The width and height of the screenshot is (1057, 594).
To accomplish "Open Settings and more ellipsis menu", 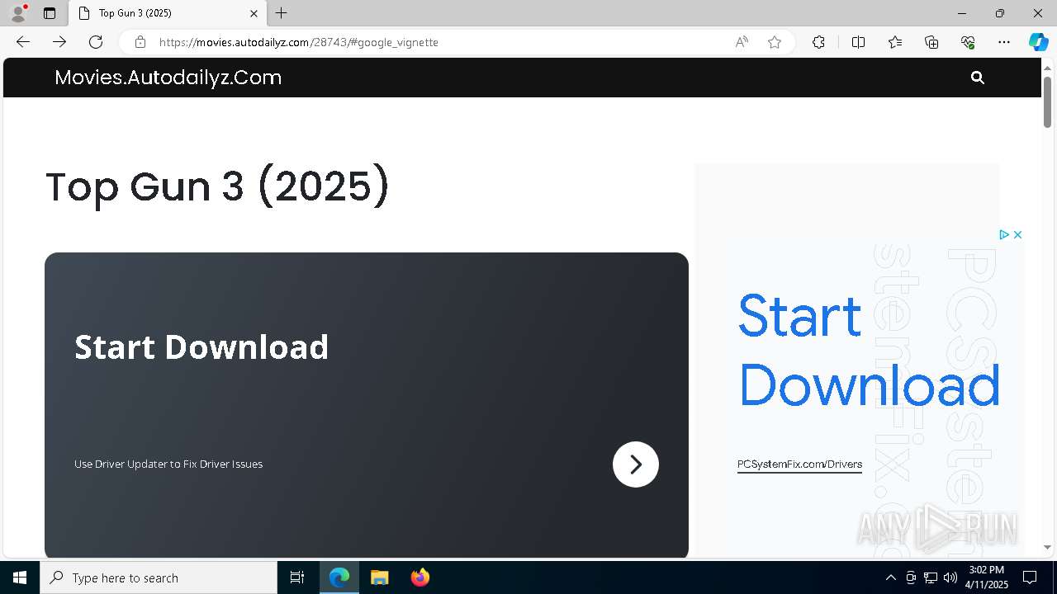I will 1004,42.
